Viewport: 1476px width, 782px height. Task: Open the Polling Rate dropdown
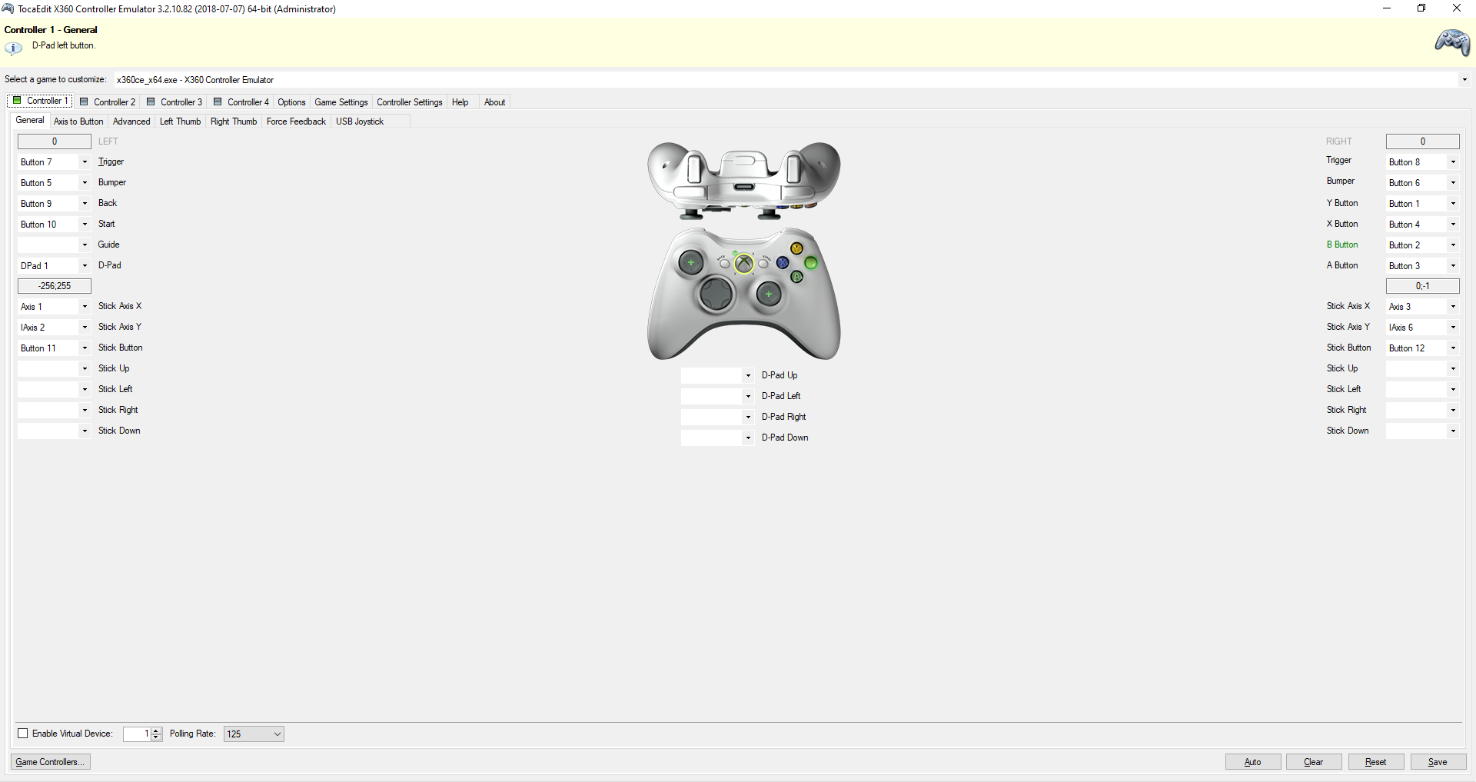pyautogui.click(x=254, y=734)
